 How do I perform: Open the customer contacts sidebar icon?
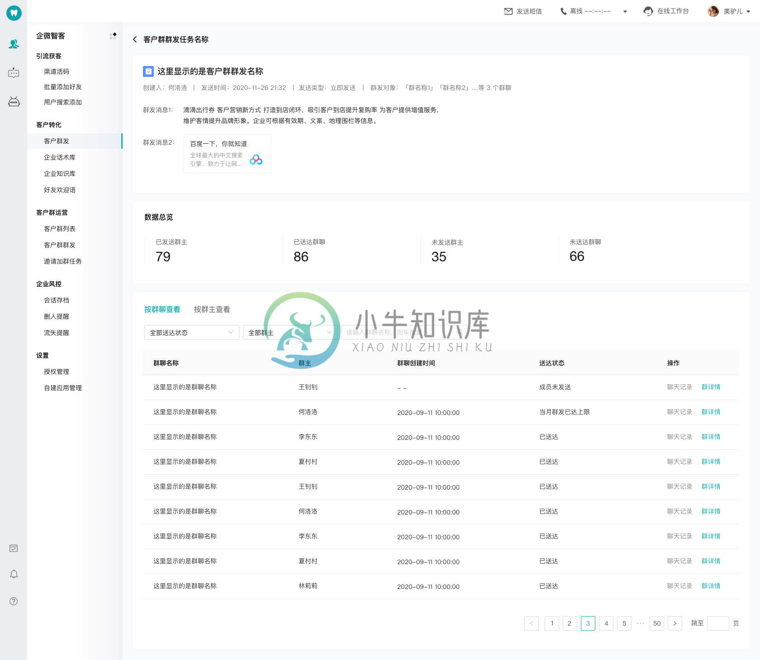coord(14,44)
